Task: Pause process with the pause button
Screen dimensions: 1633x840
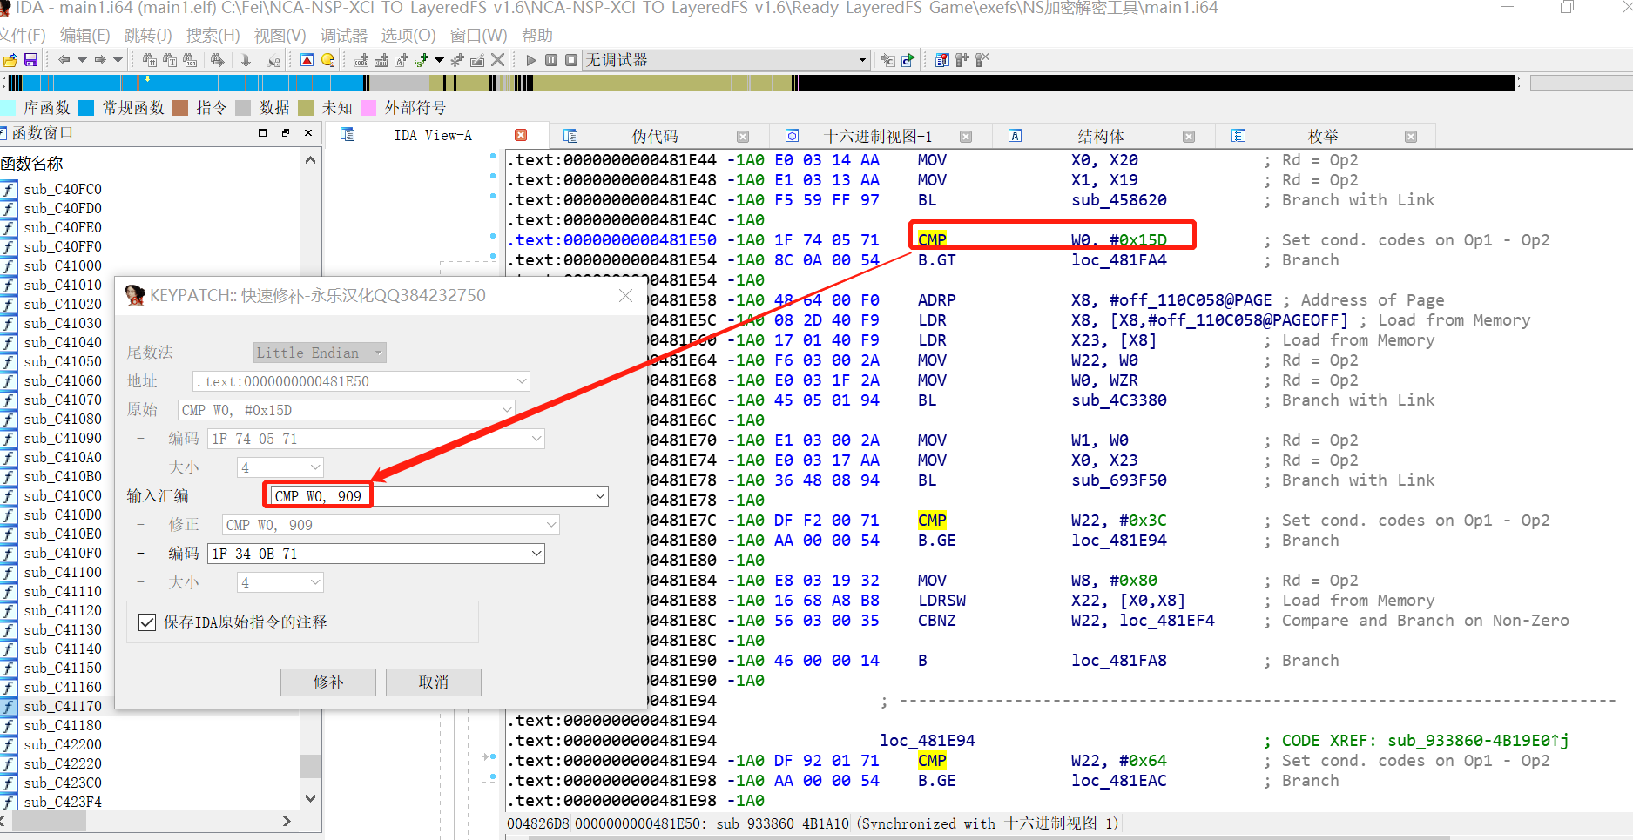Action: (x=551, y=60)
